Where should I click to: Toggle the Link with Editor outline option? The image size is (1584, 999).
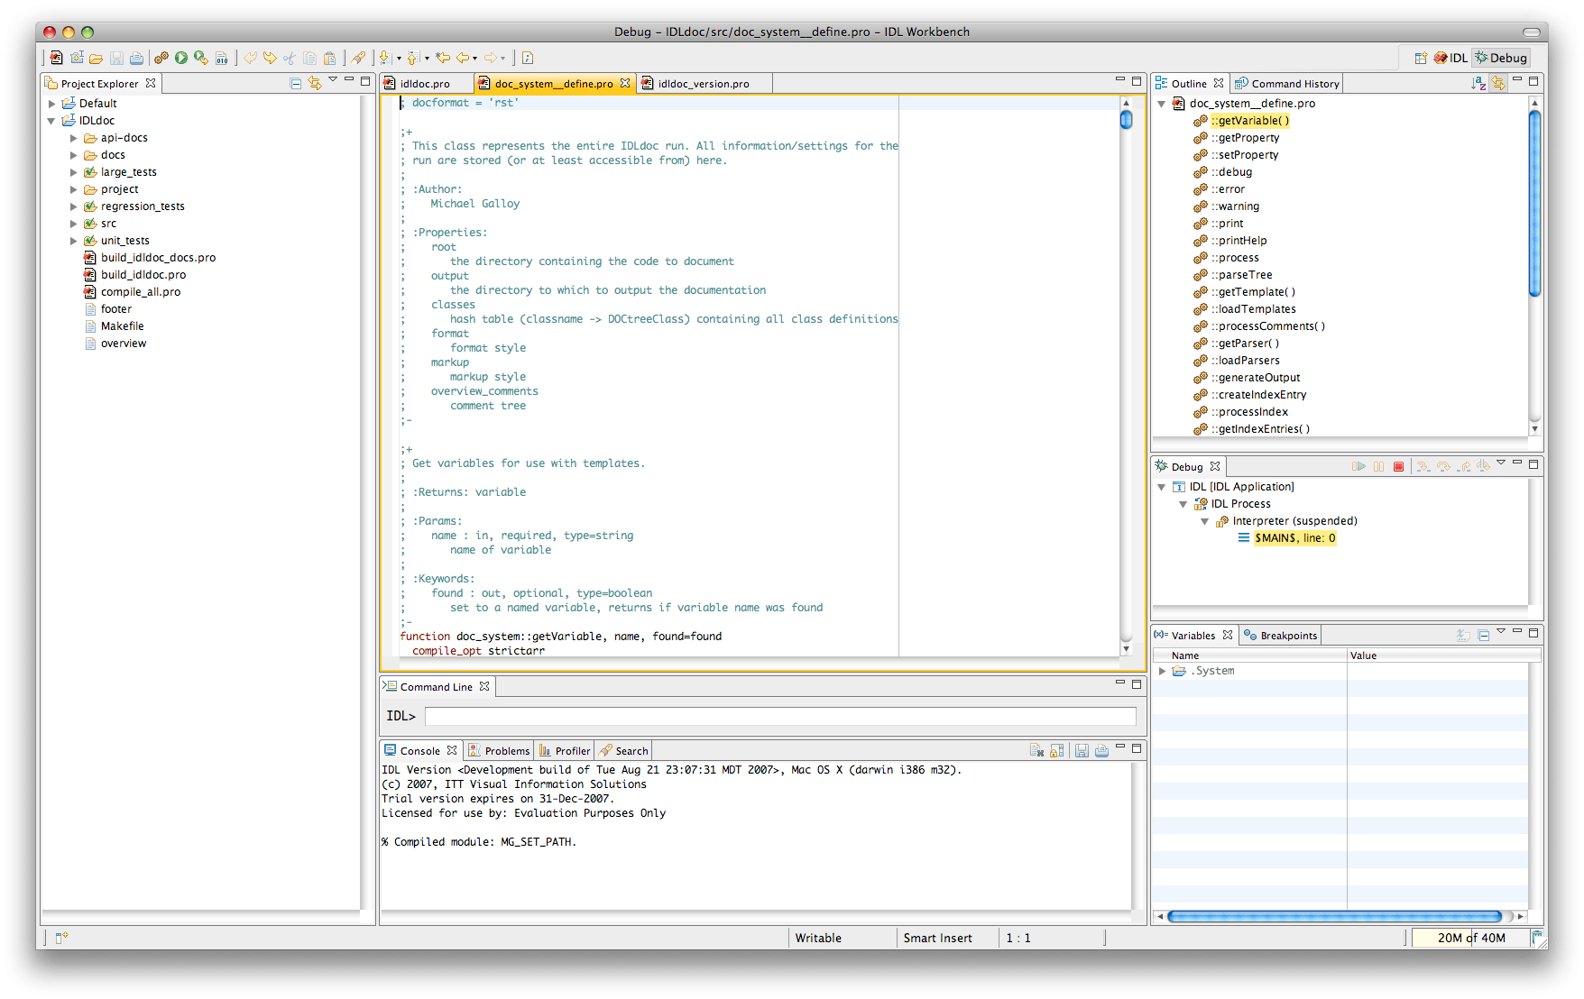(1498, 82)
